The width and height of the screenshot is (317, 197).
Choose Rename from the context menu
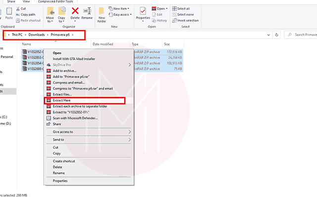tap(89, 173)
